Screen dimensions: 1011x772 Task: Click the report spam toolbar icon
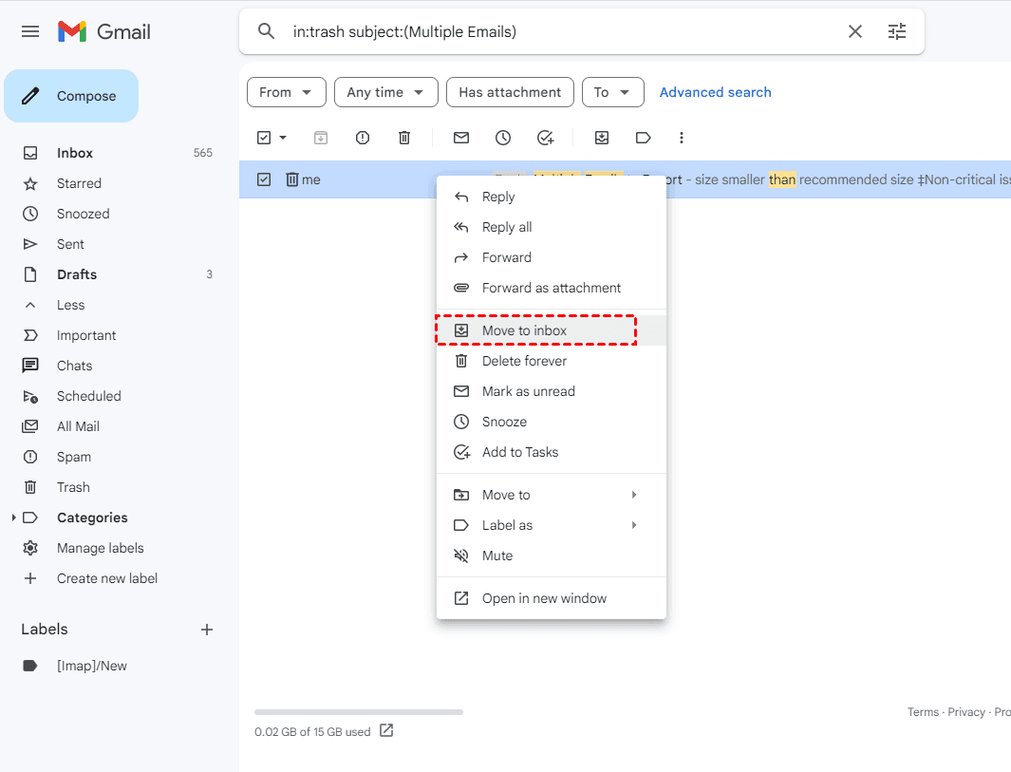[x=363, y=138]
